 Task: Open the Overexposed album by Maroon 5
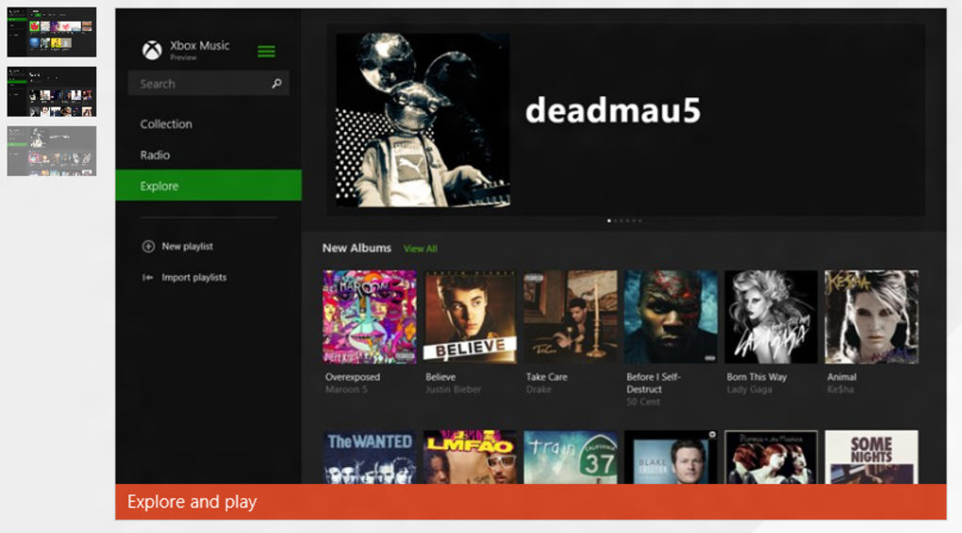tap(369, 317)
